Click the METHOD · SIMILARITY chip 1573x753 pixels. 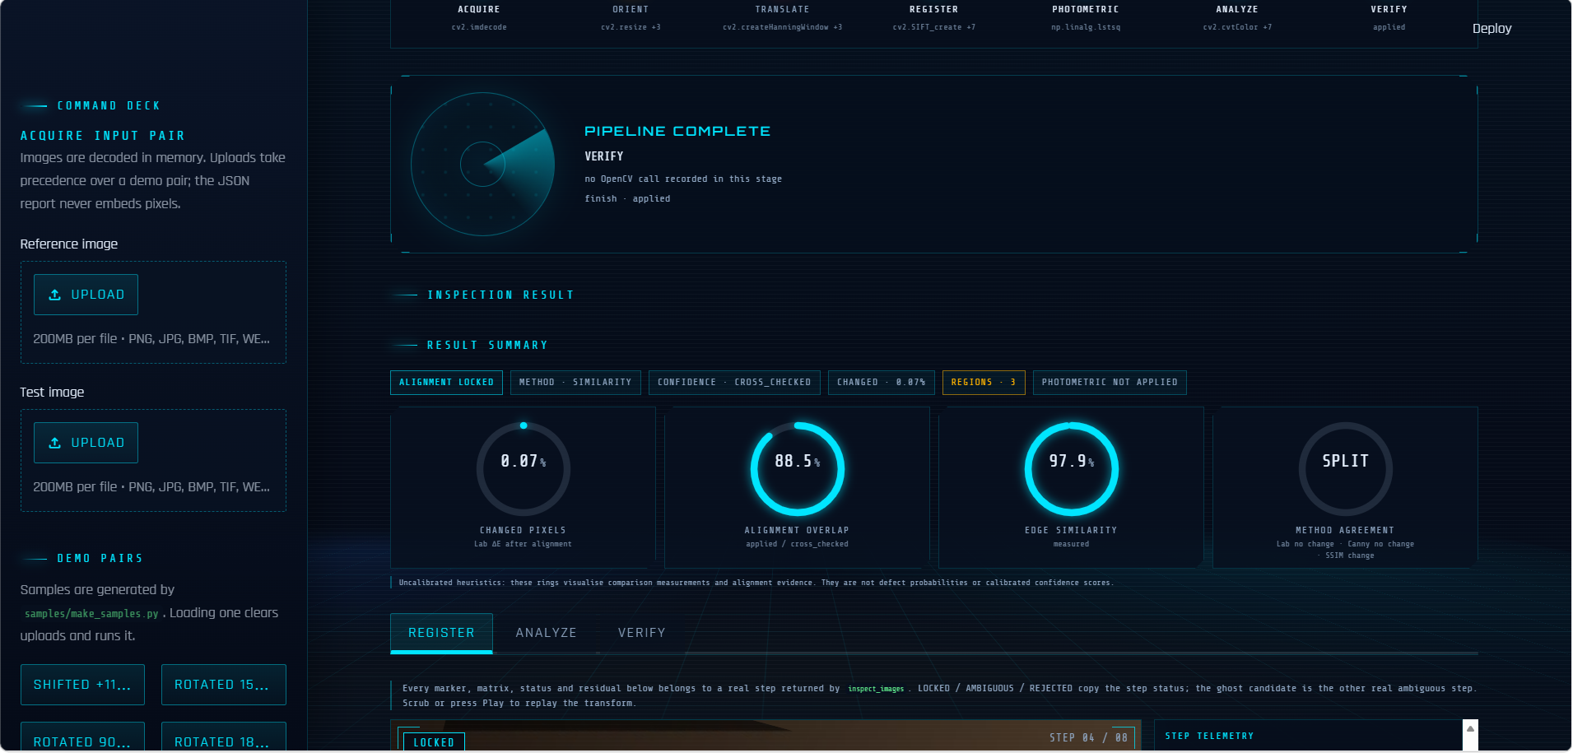tap(575, 383)
